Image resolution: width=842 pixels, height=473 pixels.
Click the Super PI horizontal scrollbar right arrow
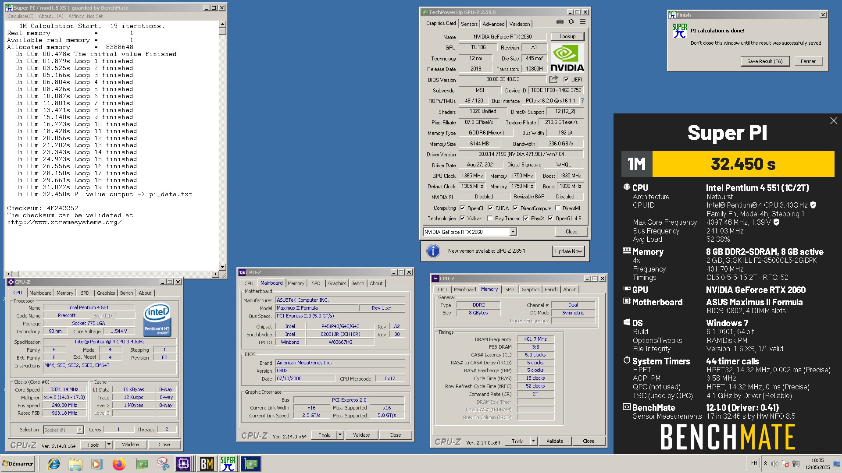pos(215,274)
